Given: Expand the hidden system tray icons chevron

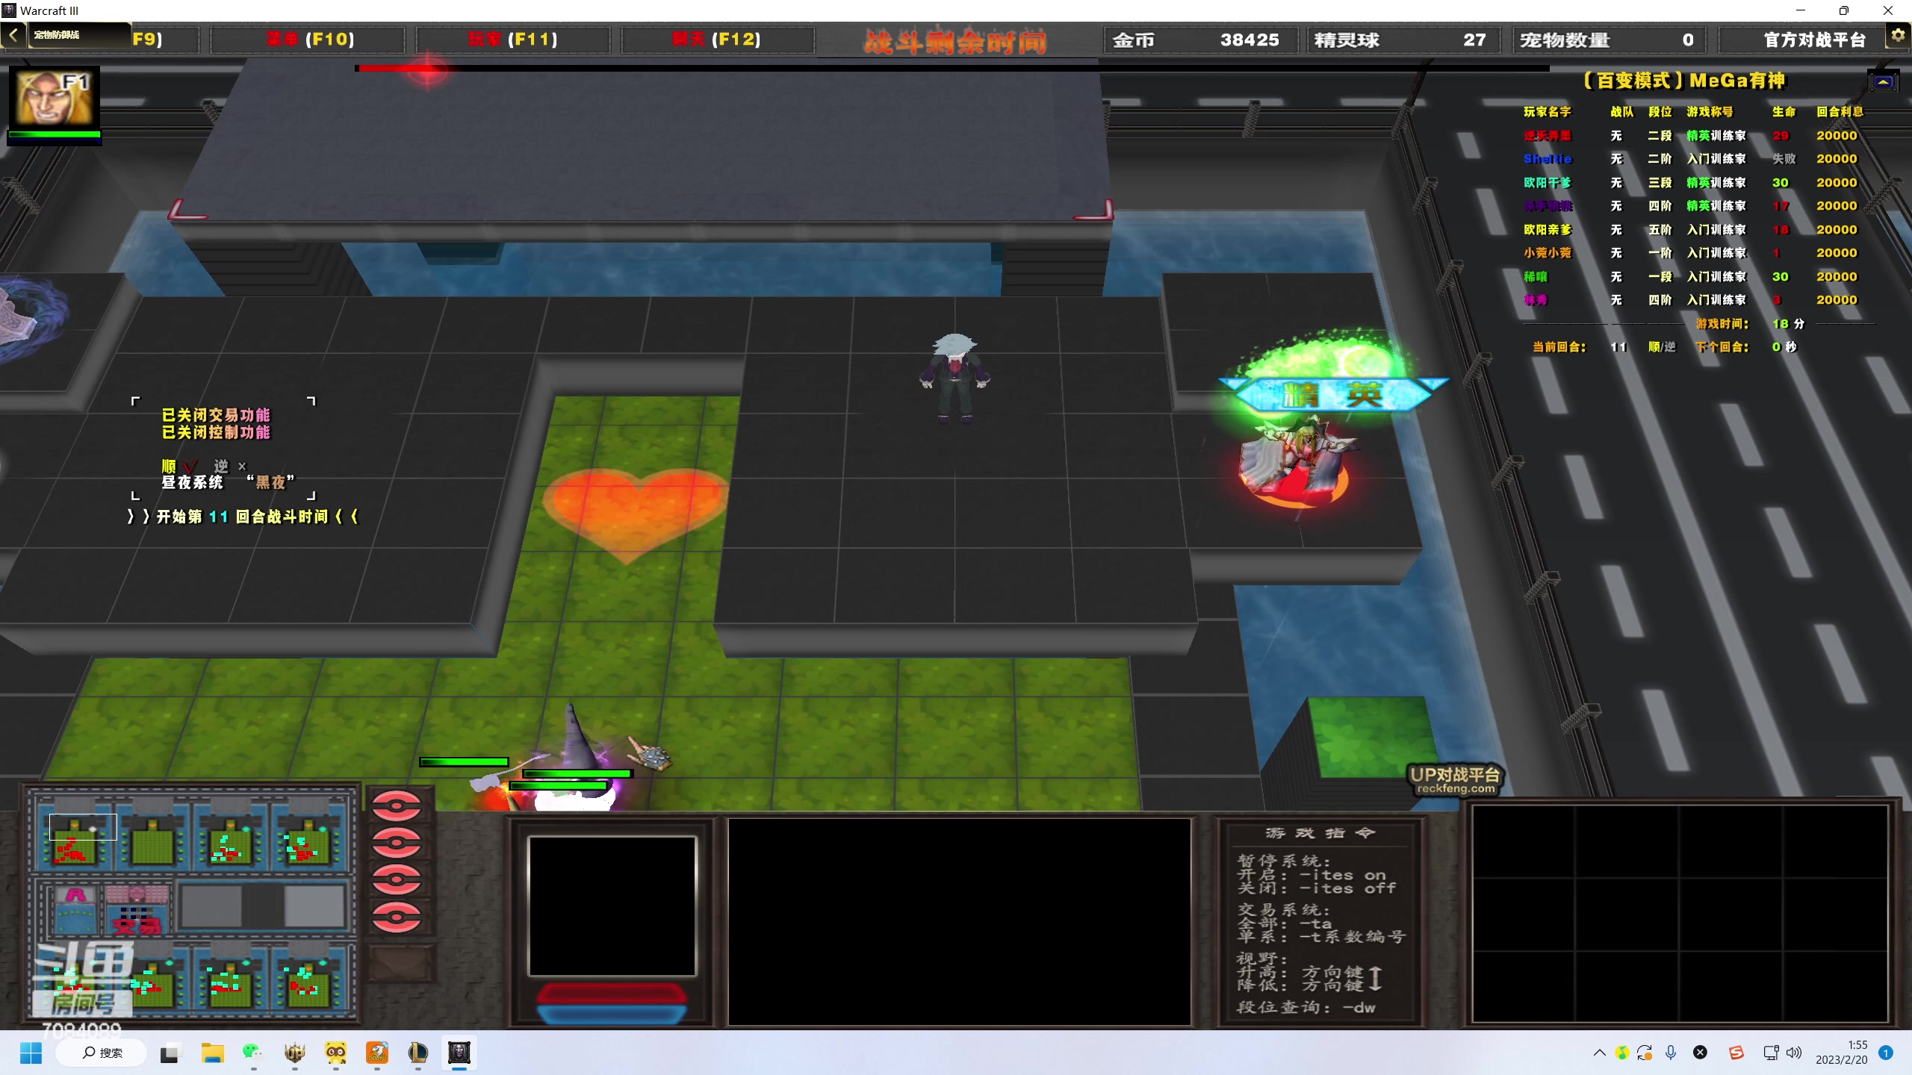Looking at the screenshot, I should coord(1599,1053).
